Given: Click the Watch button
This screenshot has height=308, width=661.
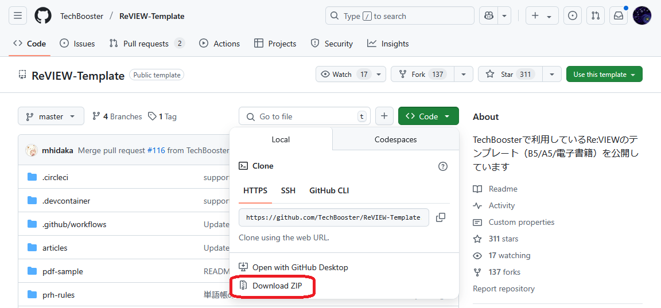Looking at the screenshot, I should pyautogui.click(x=344, y=74).
